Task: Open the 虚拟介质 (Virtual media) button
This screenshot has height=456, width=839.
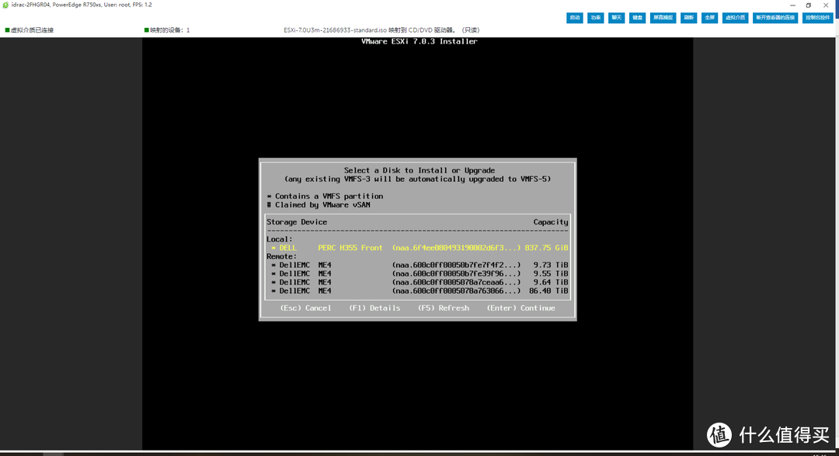Action: click(735, 18)
